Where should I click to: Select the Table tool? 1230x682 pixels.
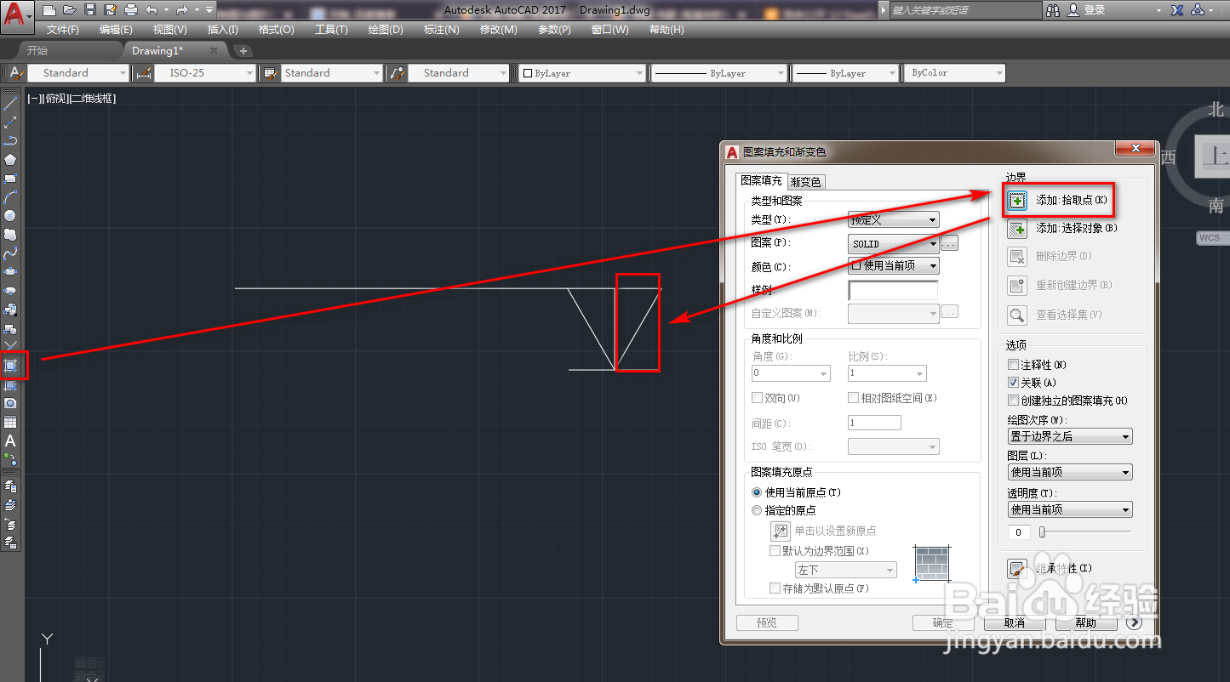click(11, 422)
